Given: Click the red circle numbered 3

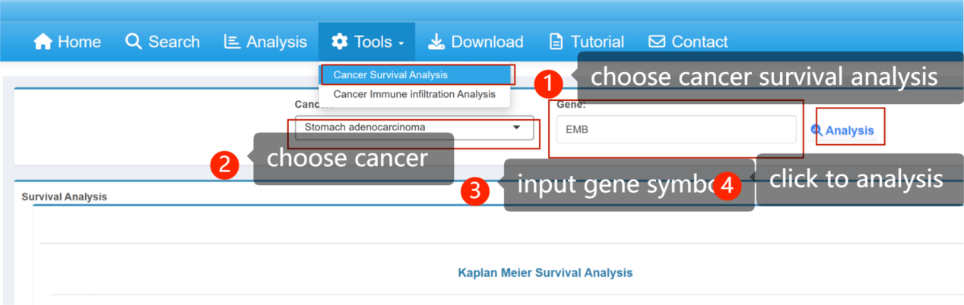Looking at the screenshot, I should click(x=475, y=190).
